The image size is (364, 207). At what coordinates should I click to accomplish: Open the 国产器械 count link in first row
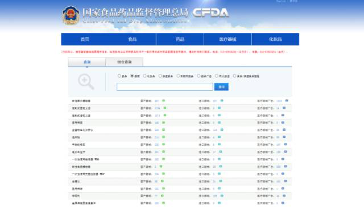pos(157,101)
